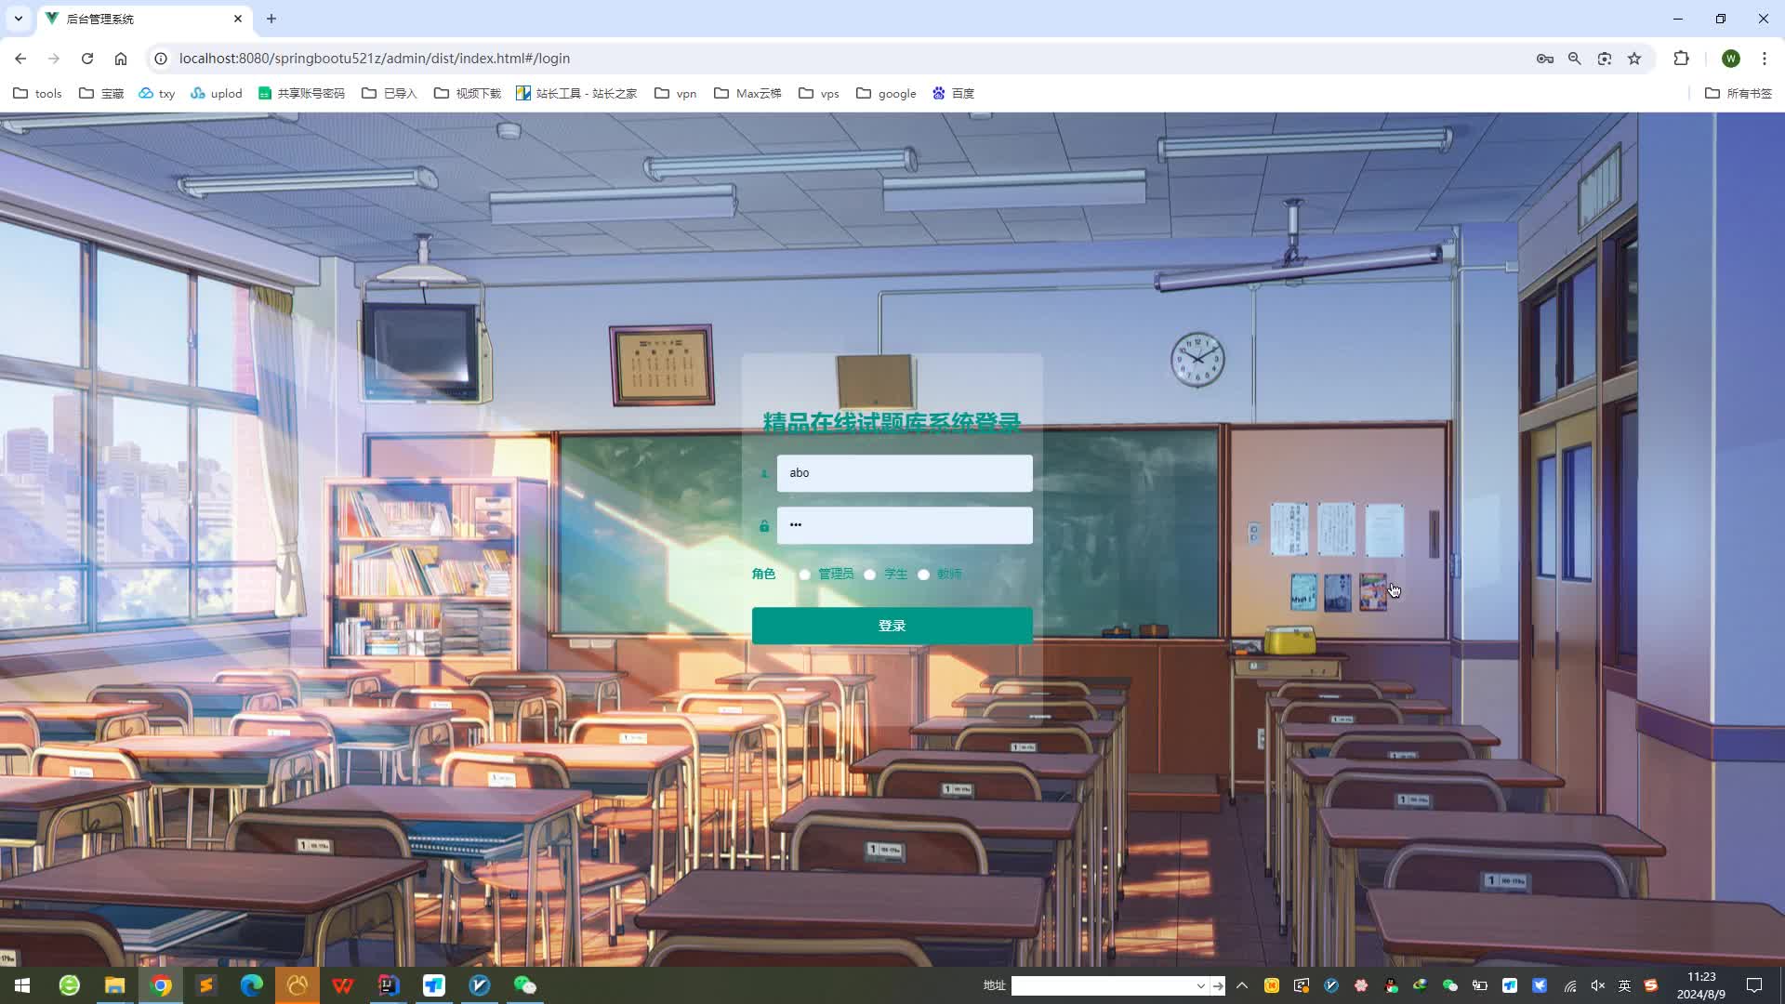Open the uplod bookmark
The width and height of the screenshot is (1785, 1004).
point(216,93)
